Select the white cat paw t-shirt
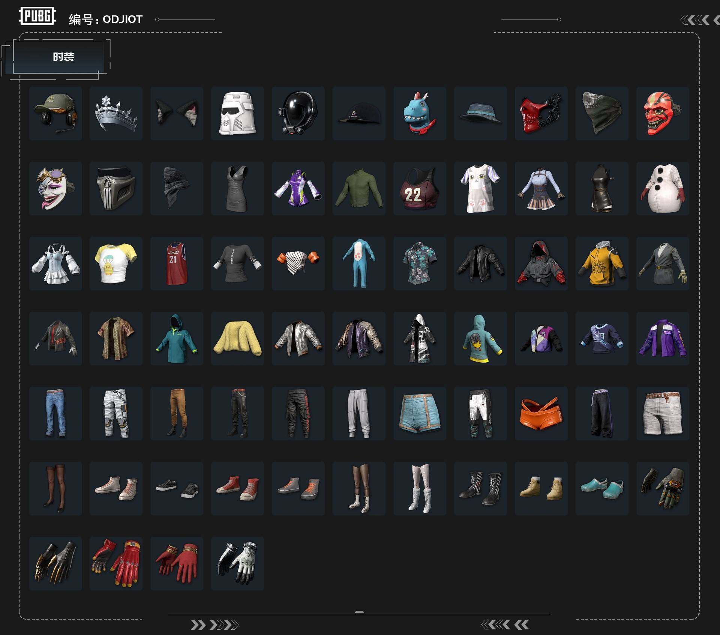Screen dimensions: 720x635 480,189
